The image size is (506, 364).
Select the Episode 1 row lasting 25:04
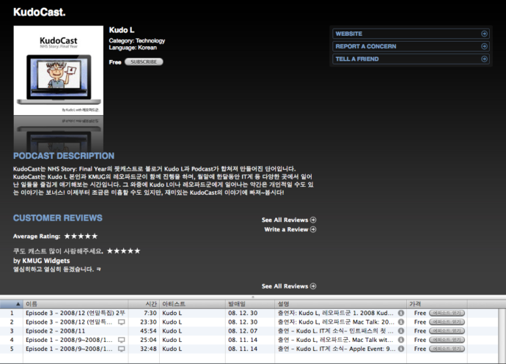[x=249, y=340]
